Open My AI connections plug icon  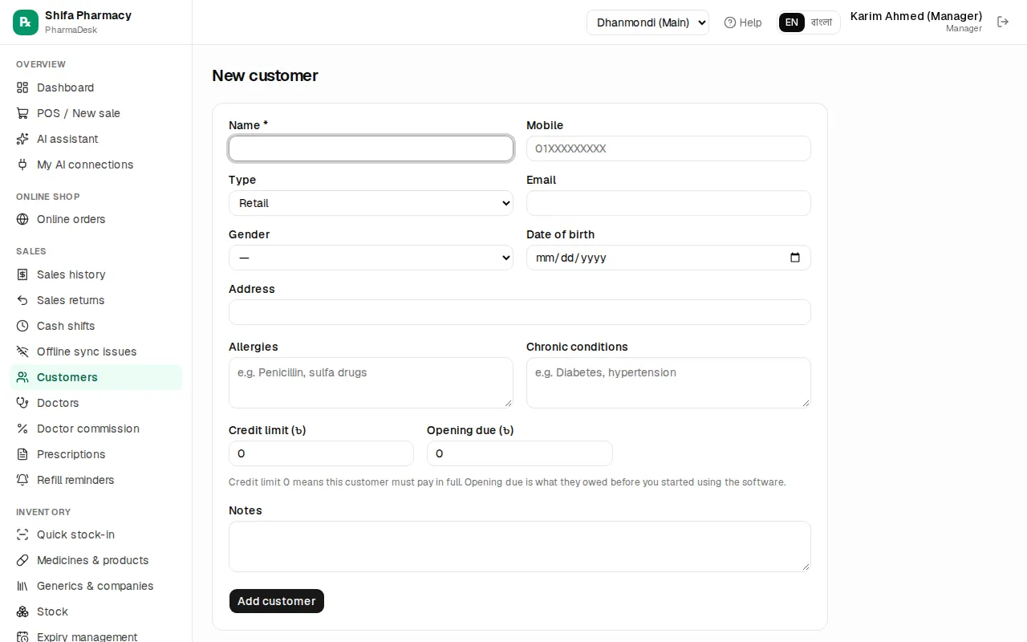pos(22,165)
